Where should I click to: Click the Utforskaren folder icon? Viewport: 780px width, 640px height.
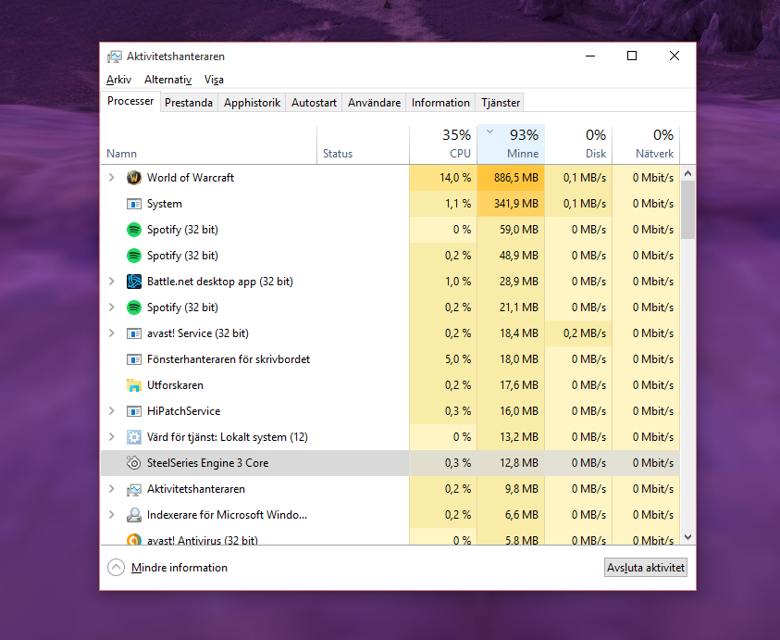[x=134, y=385]
